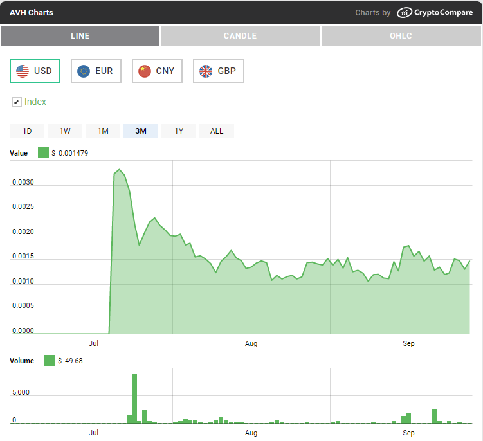
Task: Click the July price peak on chart
Action: point(120,170)
